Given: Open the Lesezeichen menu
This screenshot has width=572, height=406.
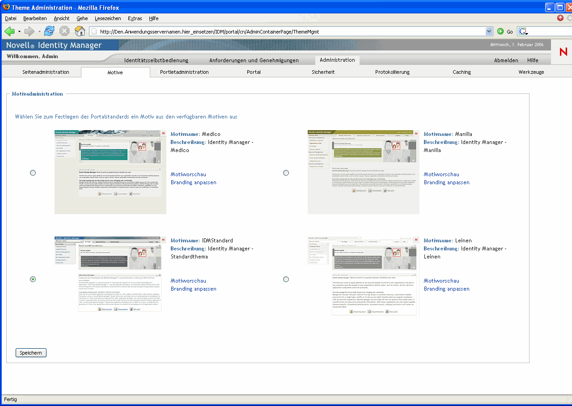Looking at the screenshot, I should pos(108,18).
